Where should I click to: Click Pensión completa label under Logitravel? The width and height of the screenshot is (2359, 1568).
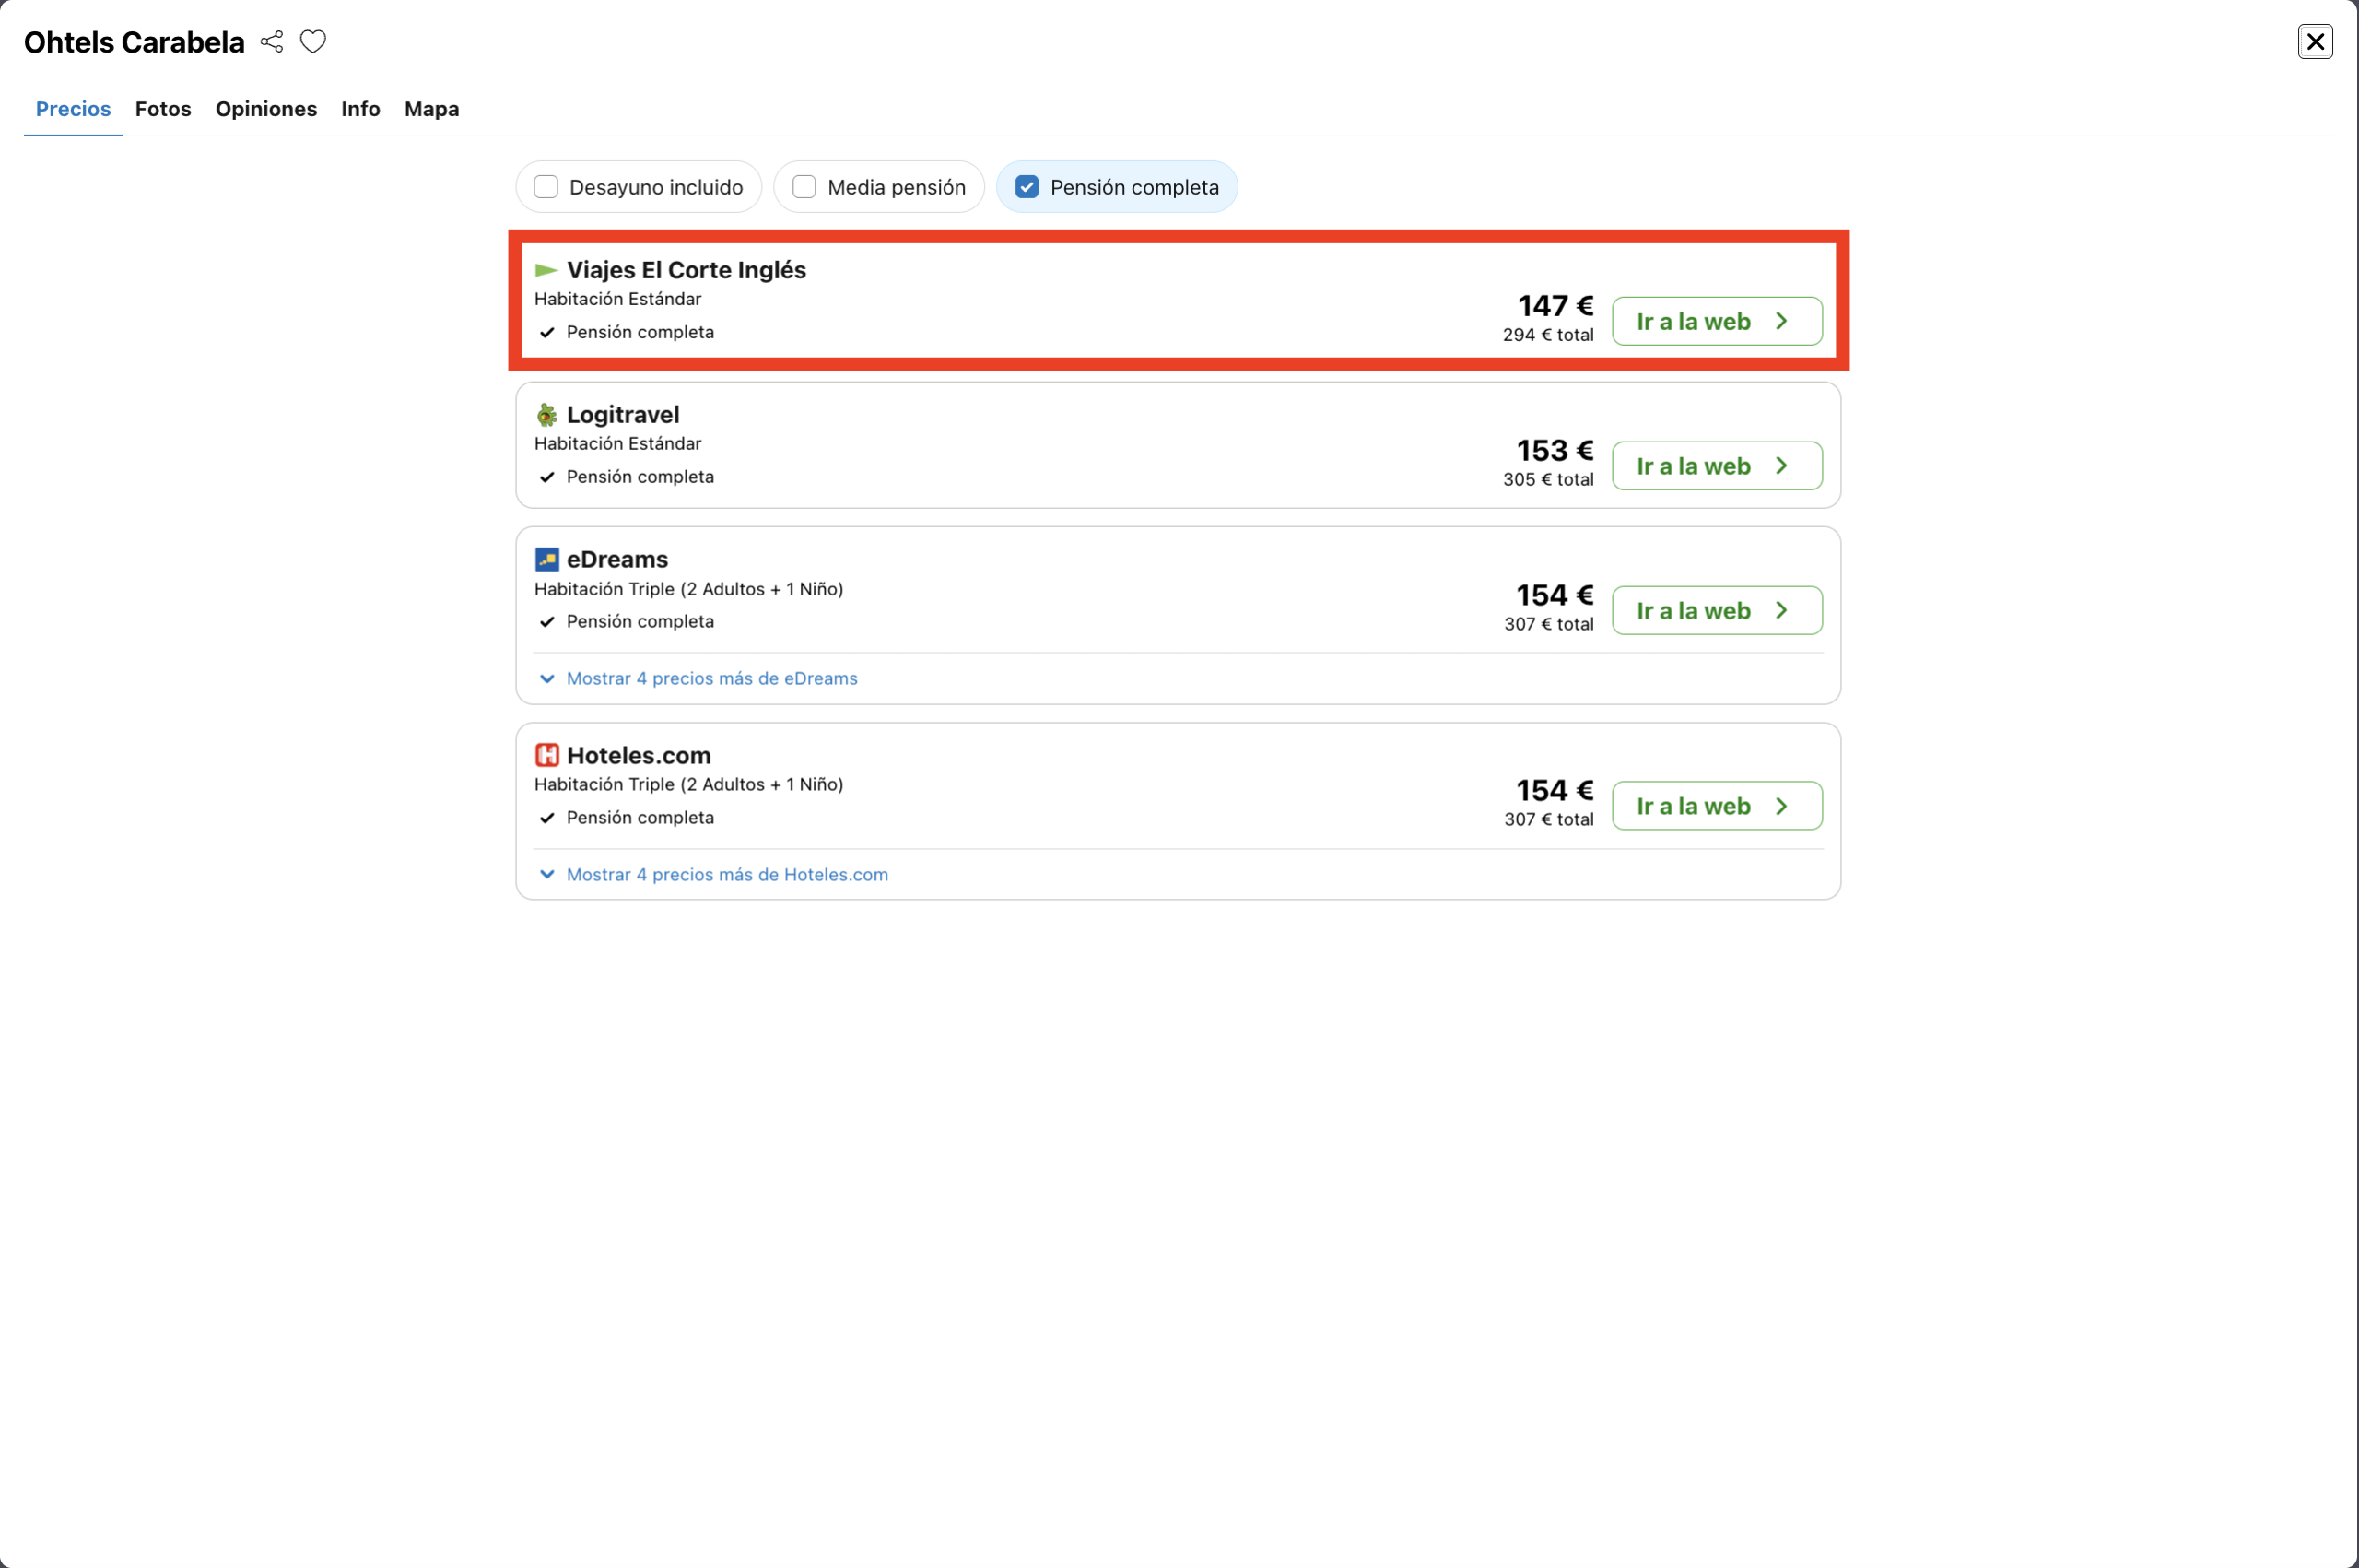[640, 477]
